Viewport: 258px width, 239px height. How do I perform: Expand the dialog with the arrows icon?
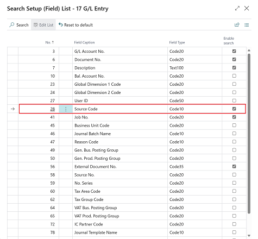pyautogui.click(x=237, y=8)
